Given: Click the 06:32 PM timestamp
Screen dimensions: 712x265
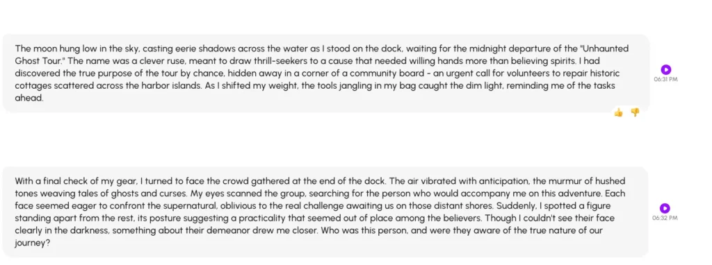Looking at the screenshot, I should click(665, 218).
